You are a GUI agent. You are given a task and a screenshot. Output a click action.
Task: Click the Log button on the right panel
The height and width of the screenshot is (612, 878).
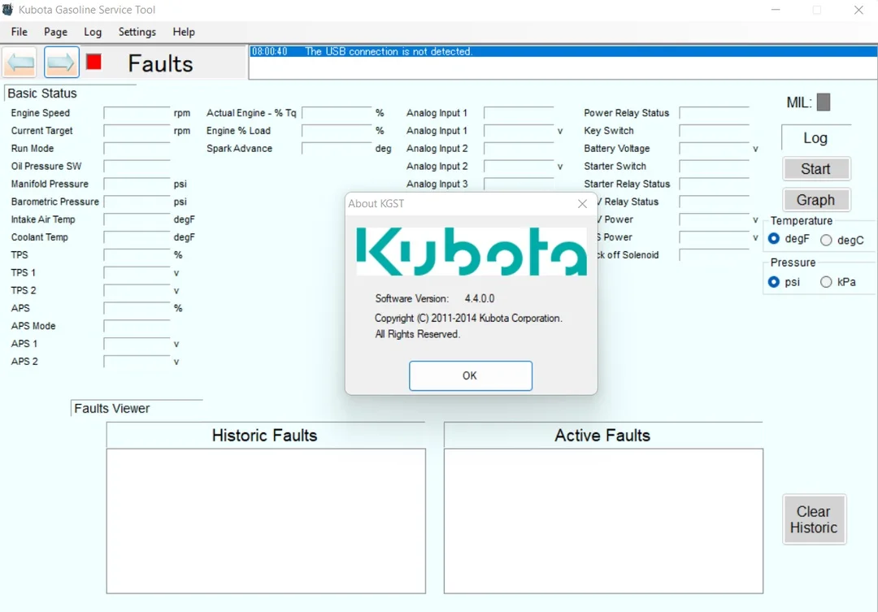point(815,137)
